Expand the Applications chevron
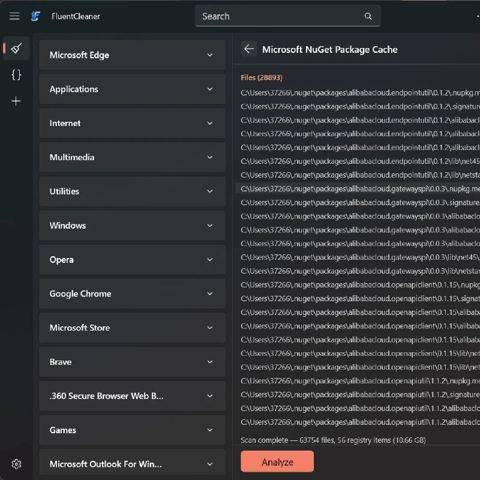The height and width of the screenshot is (480, 480). pyautogui.click(x=209, y=89)
